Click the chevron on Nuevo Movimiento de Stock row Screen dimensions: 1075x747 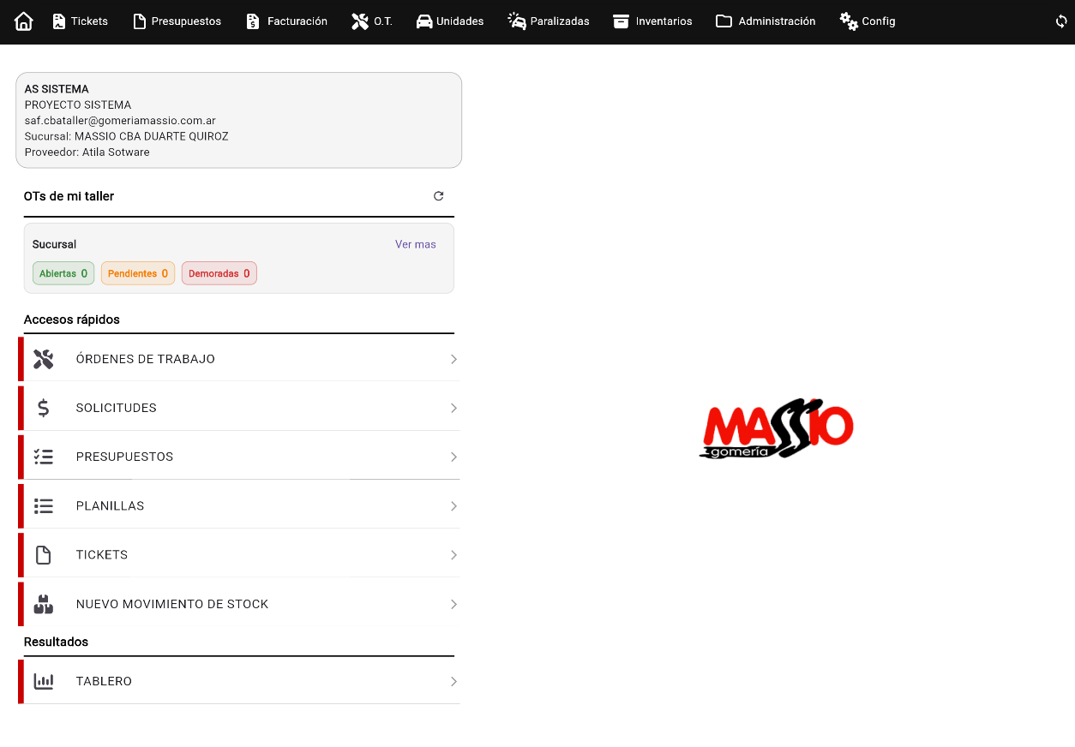[x=453, y=605]
